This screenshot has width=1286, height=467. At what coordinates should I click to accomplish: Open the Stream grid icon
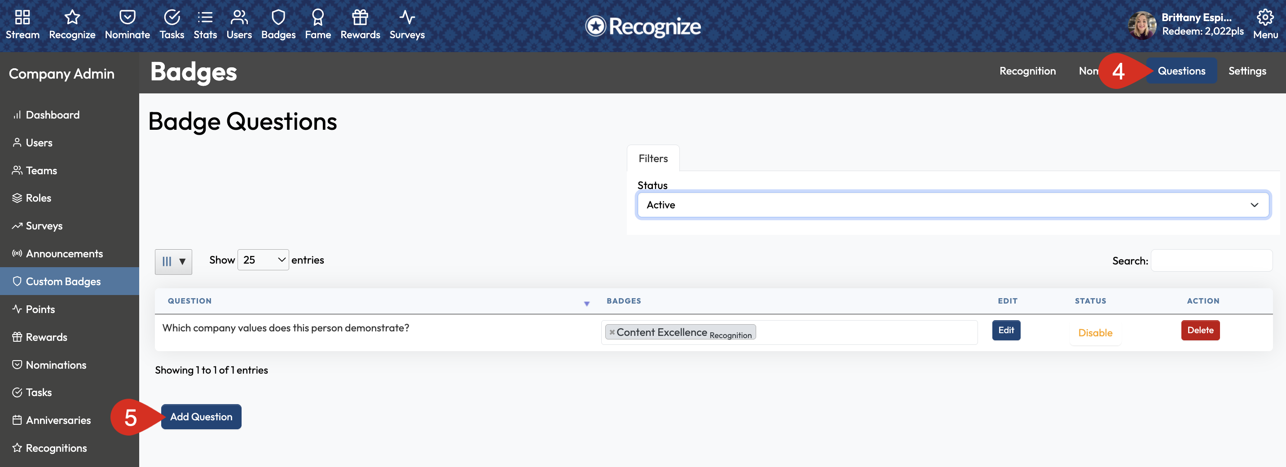(22, 18)
